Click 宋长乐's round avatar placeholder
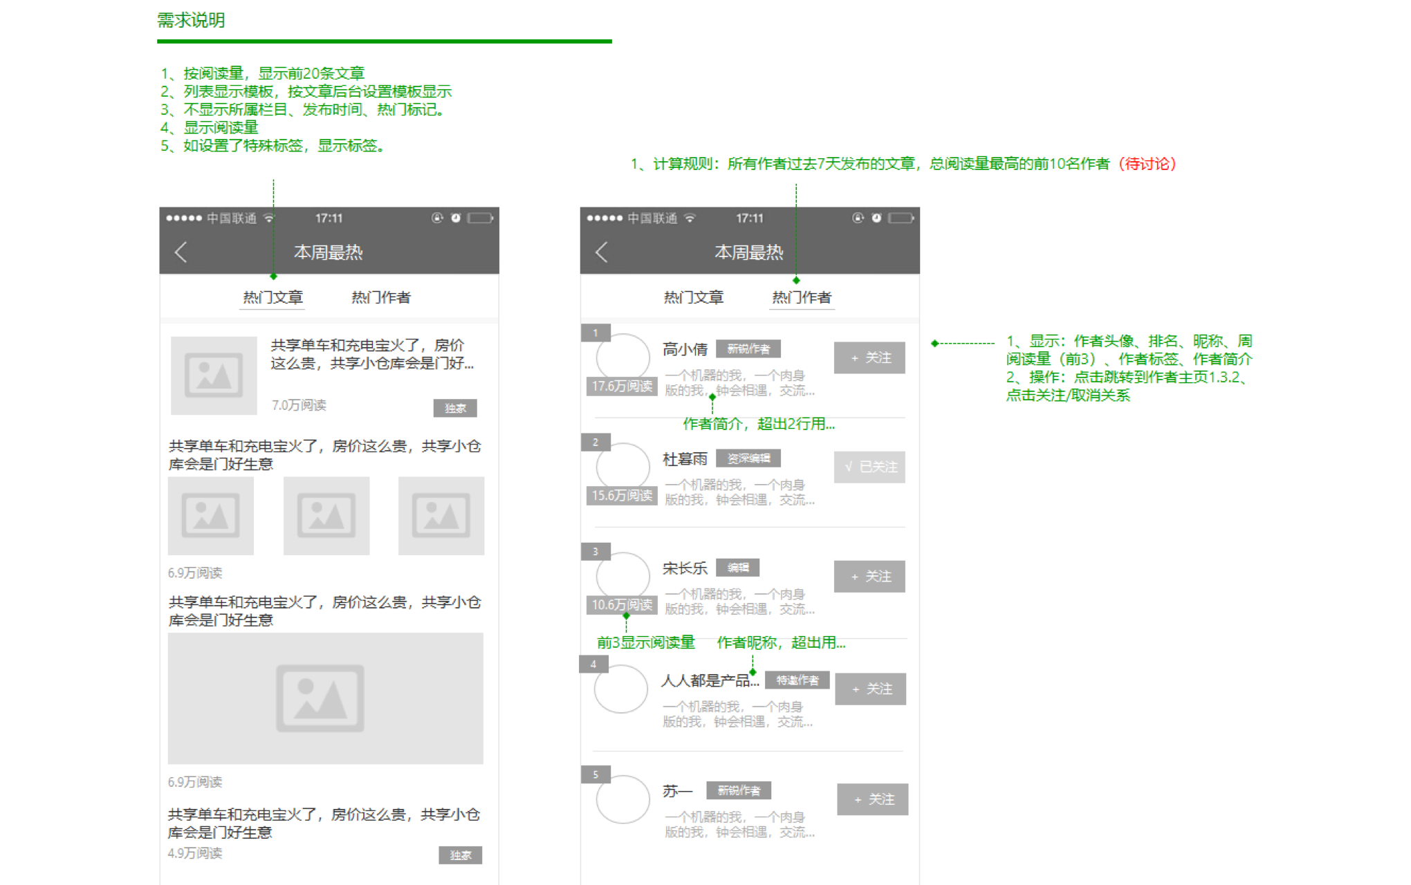This screenshot has height=885, width=1411. 622,576
